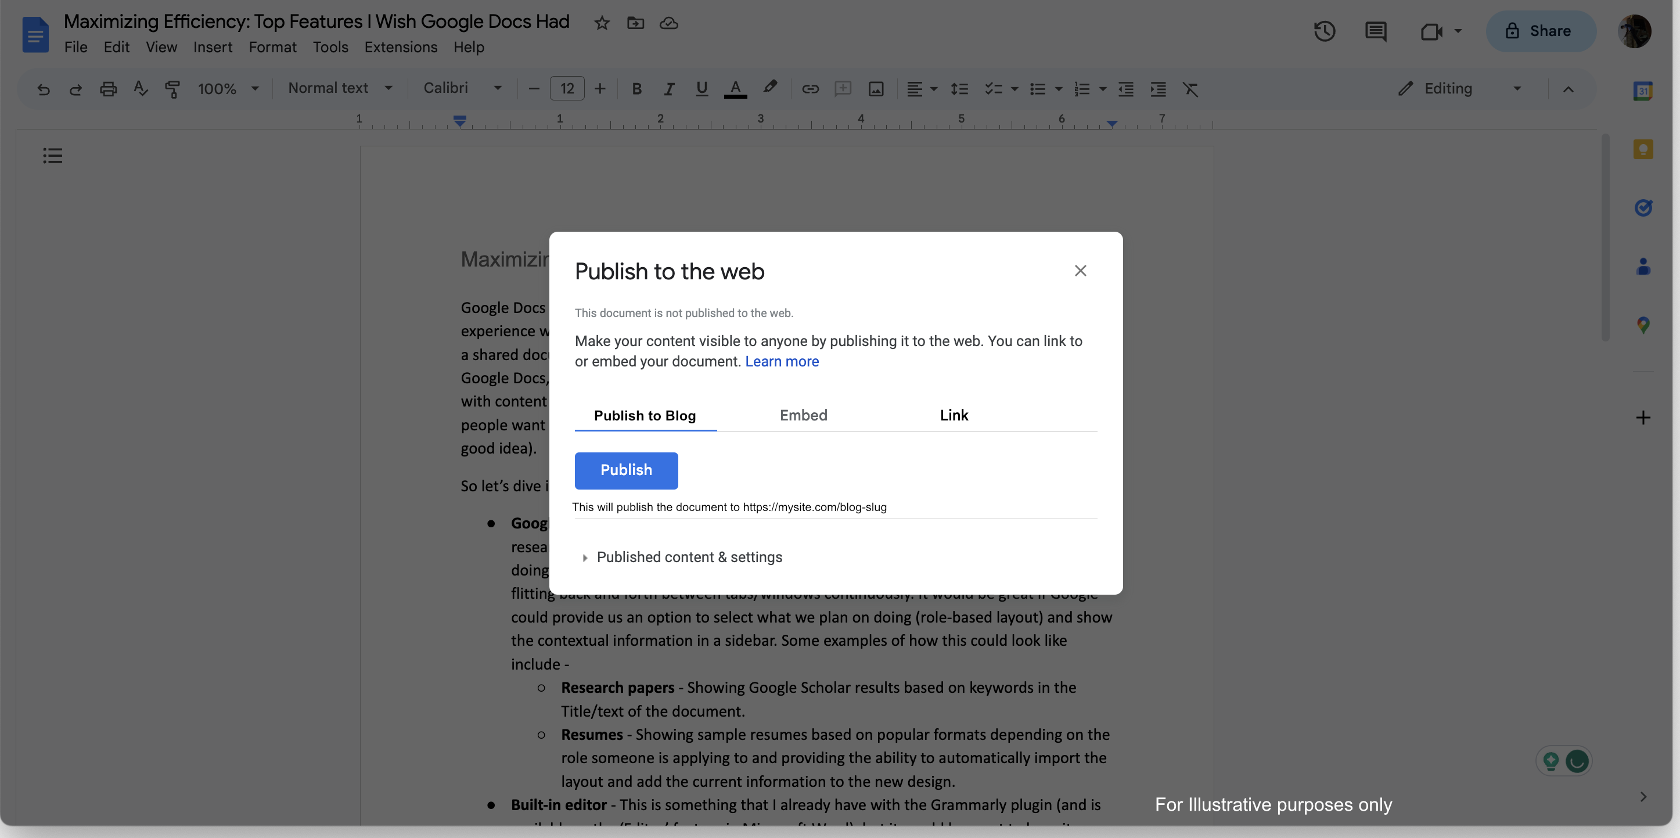Open Google Maps side panel
The height and width of the screenshot is (838, 1680).
coord(1643,325)
